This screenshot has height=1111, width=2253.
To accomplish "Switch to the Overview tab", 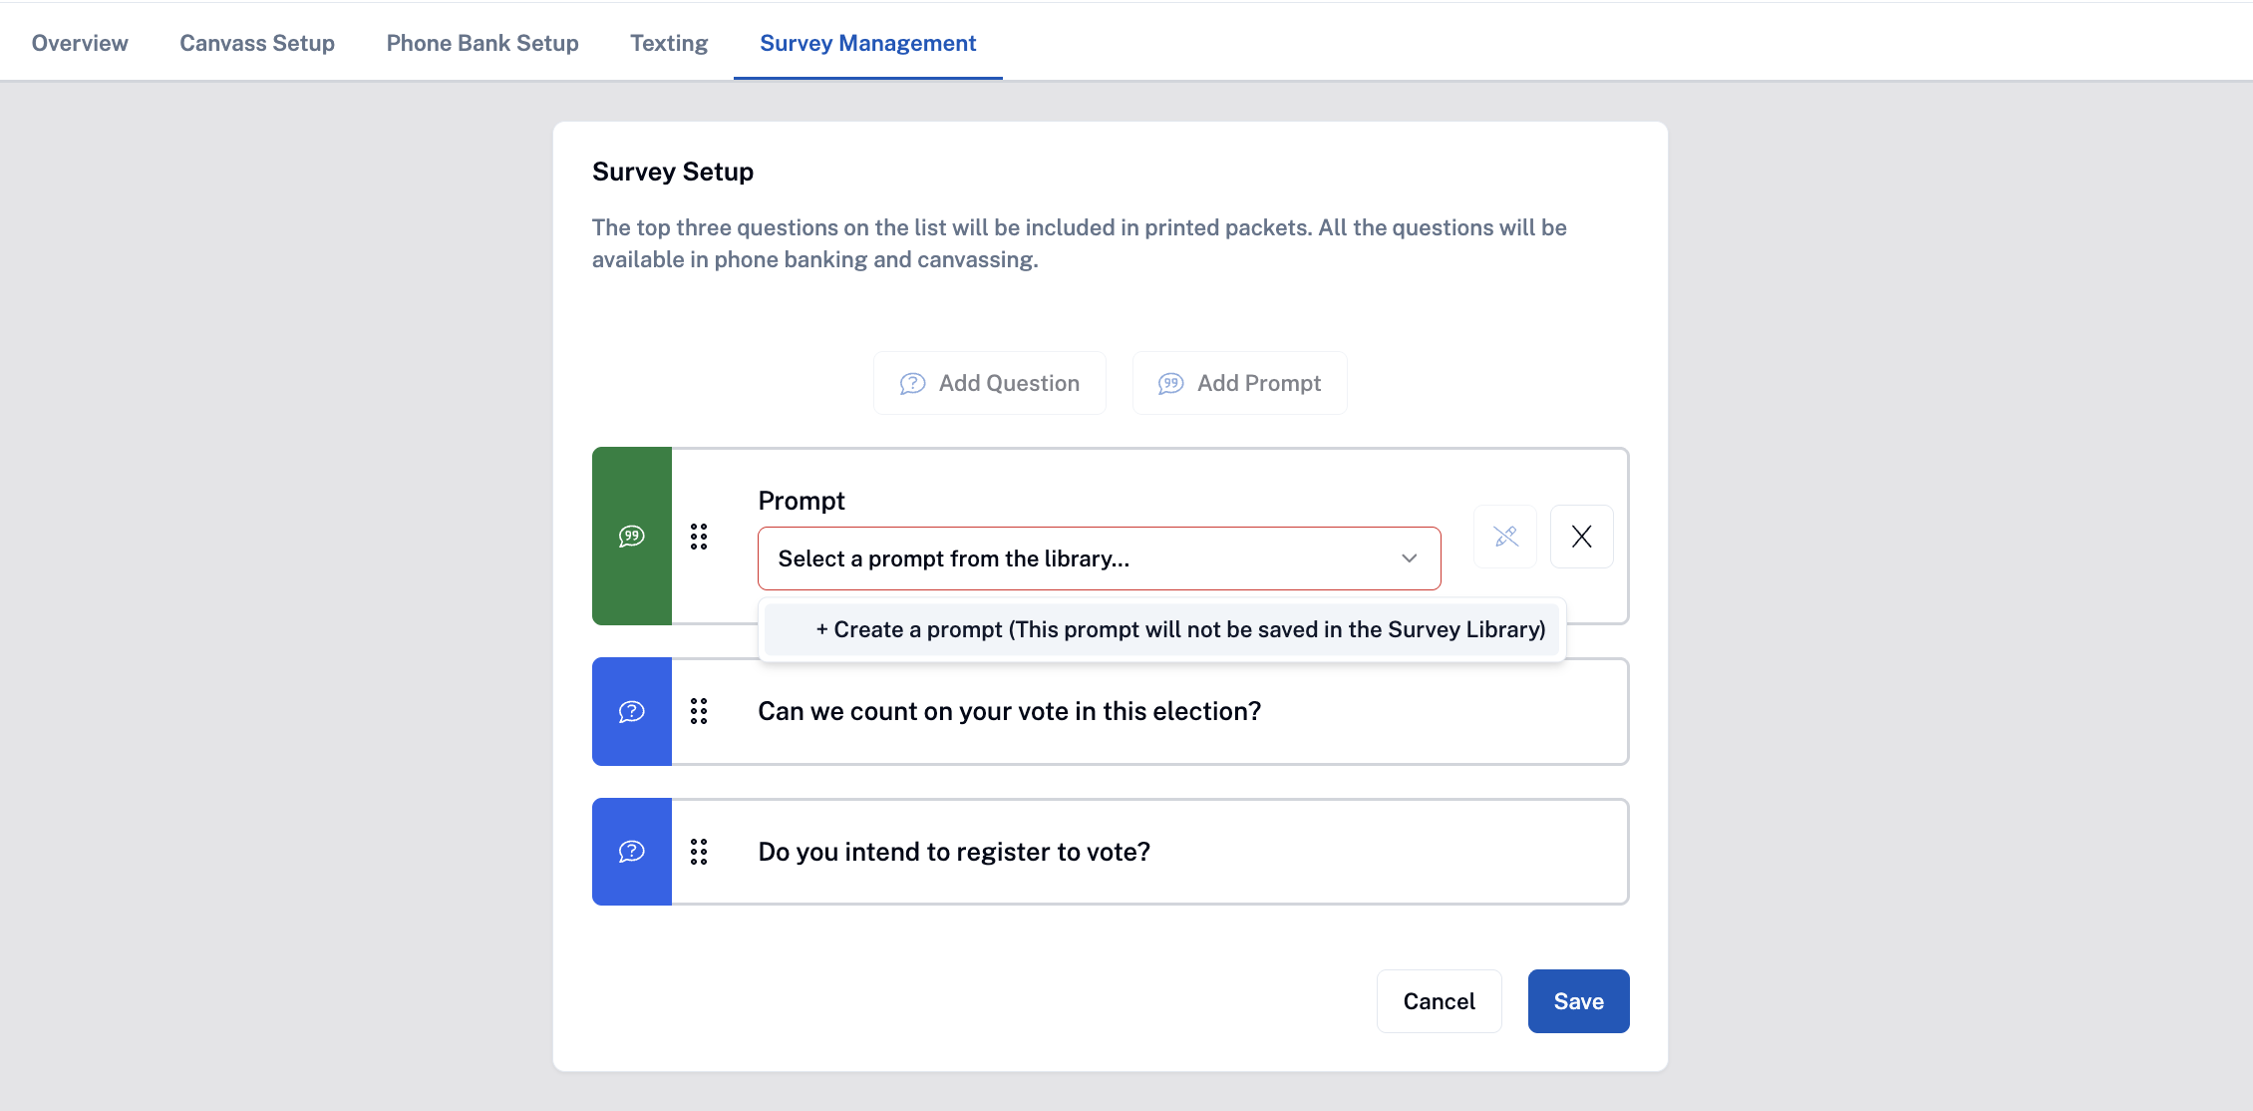I will 80,43.
